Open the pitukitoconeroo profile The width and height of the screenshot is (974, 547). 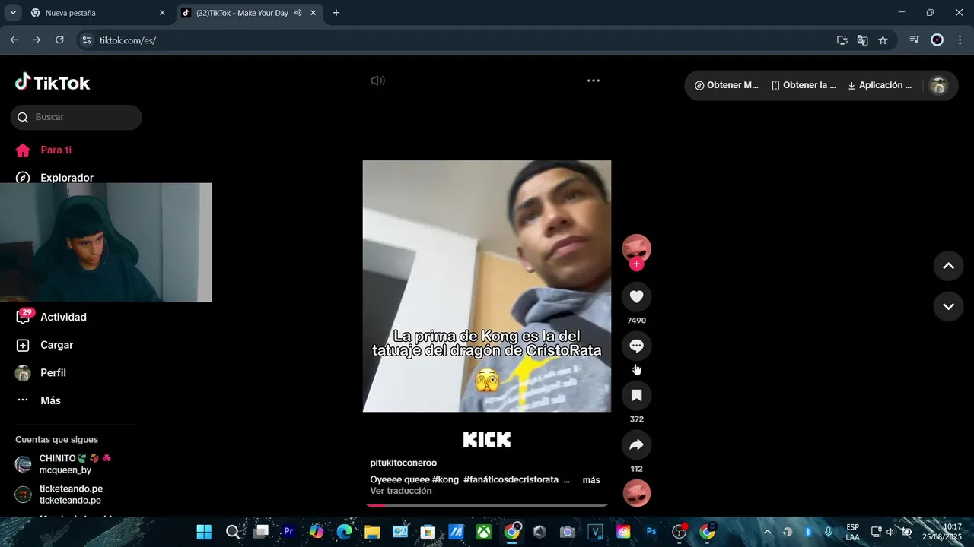click(x=403, y=463)
